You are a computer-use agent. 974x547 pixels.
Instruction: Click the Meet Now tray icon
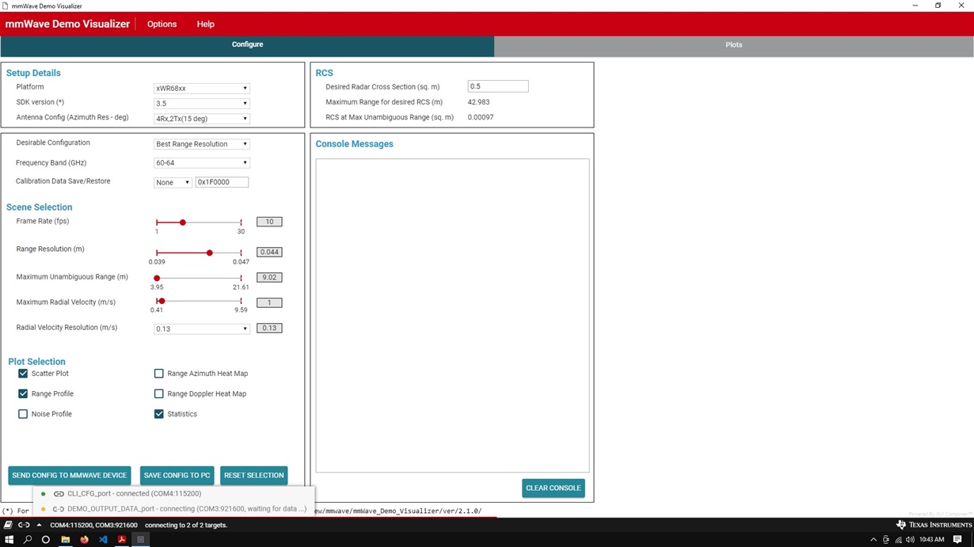point(886,540)
